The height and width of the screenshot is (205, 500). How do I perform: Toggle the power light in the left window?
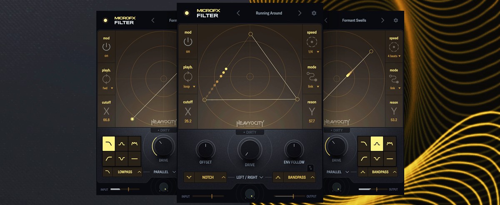(105, 20)
